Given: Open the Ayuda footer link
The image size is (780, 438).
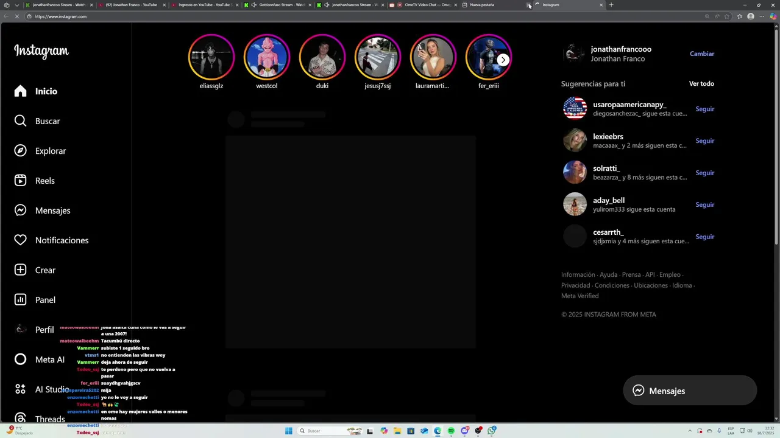Looking at the screenshot, I should pos(608,275).
